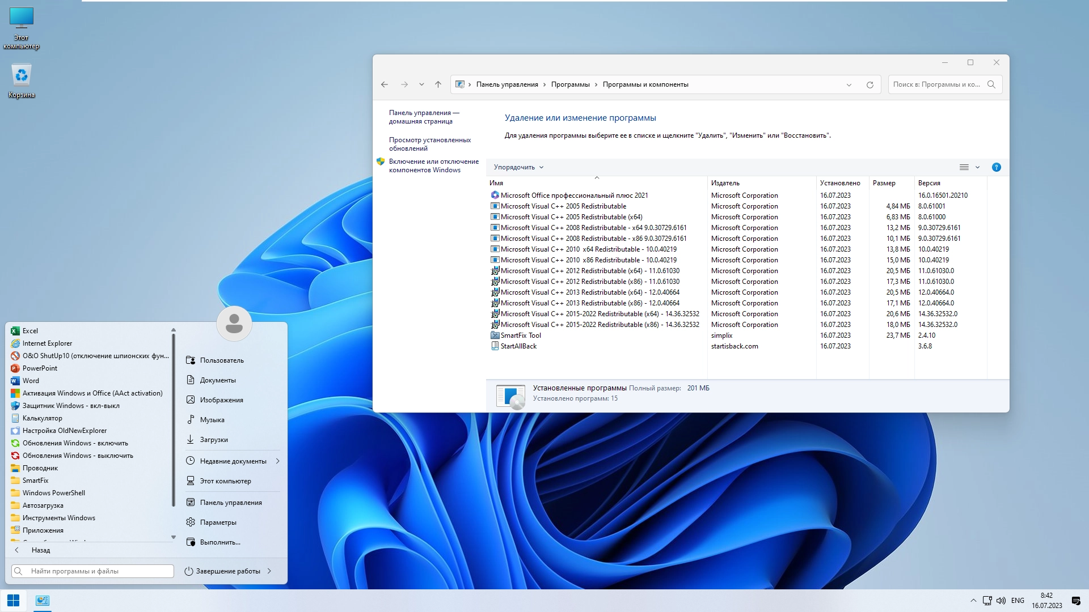Click the Windows Start button on taskbar
Screen dimensions: 1089x612
[13, 601]
